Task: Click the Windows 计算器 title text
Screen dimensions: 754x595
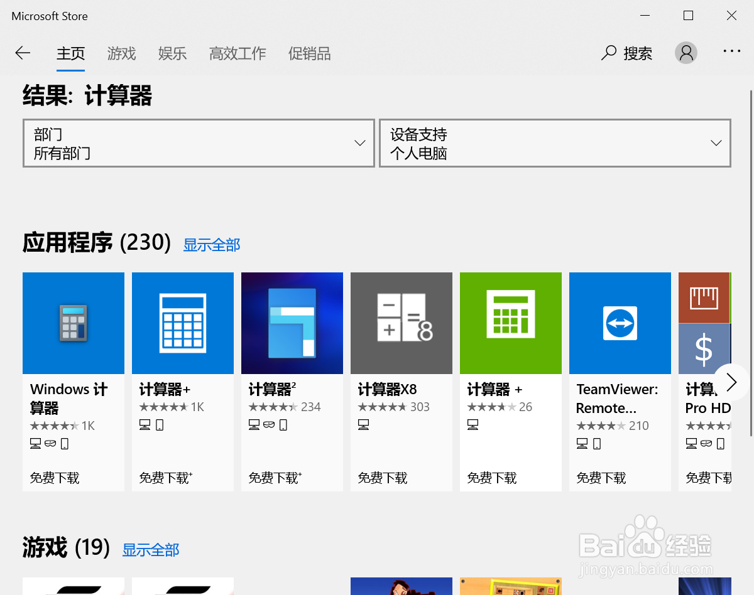Action: point(68,399)
